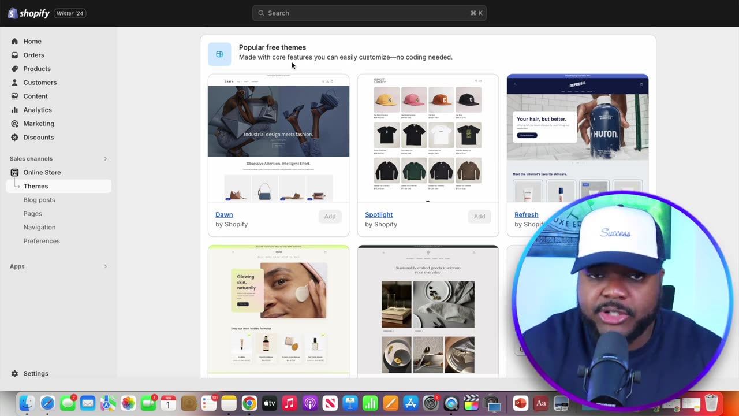Open Navigation submenu item

pyautogui.click(x=39, y=228)
